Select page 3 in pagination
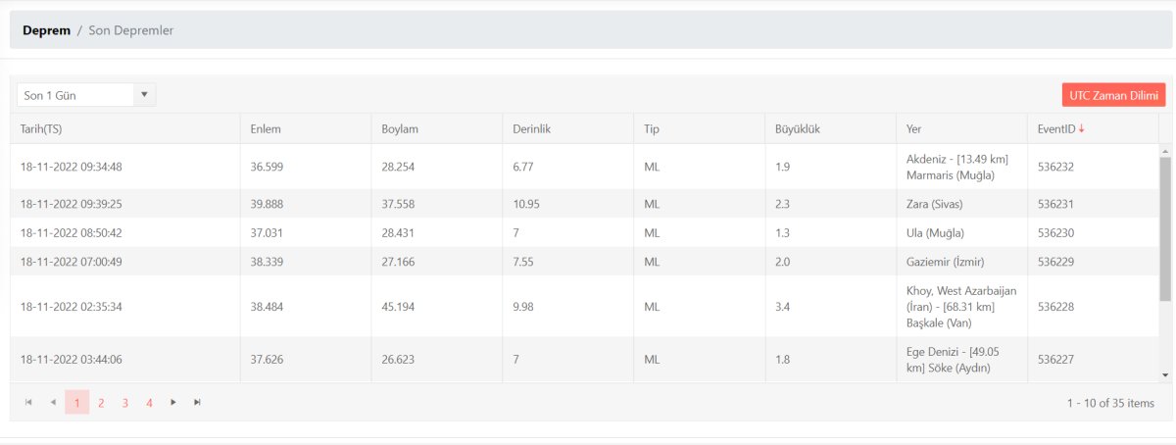The width and height of the screenshot is (1176, 445). pos(125,402)
